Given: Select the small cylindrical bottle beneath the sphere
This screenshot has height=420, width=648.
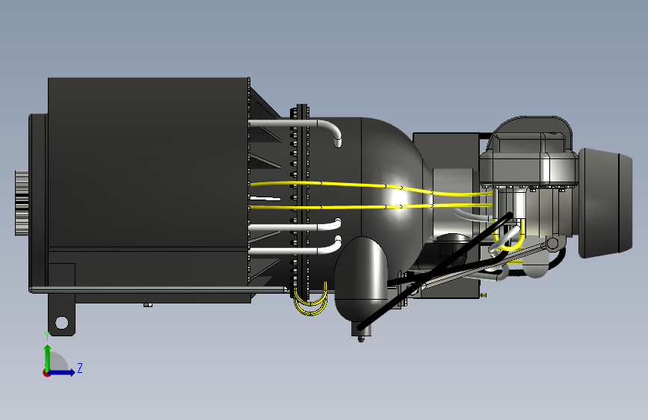Looking at the screenshot, I should tap(361, 281).
